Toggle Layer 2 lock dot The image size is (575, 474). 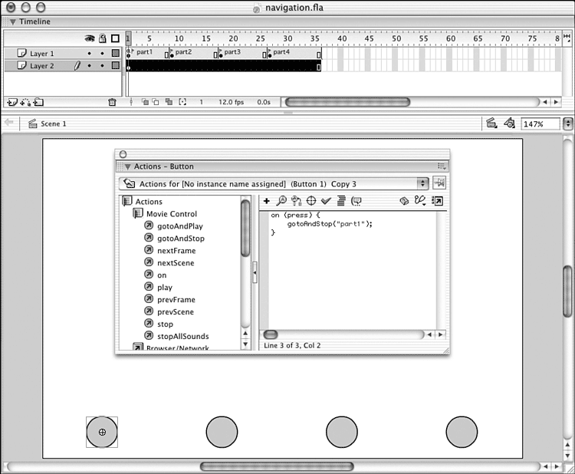pyautogui.click(x=102, y=66)
